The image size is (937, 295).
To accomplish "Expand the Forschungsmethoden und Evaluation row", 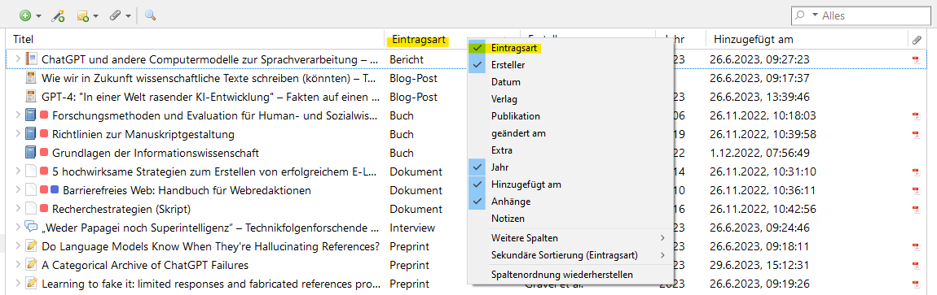I will tap(17, 115).
